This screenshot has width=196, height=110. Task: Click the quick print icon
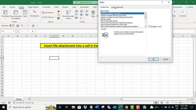pos(33,26)
